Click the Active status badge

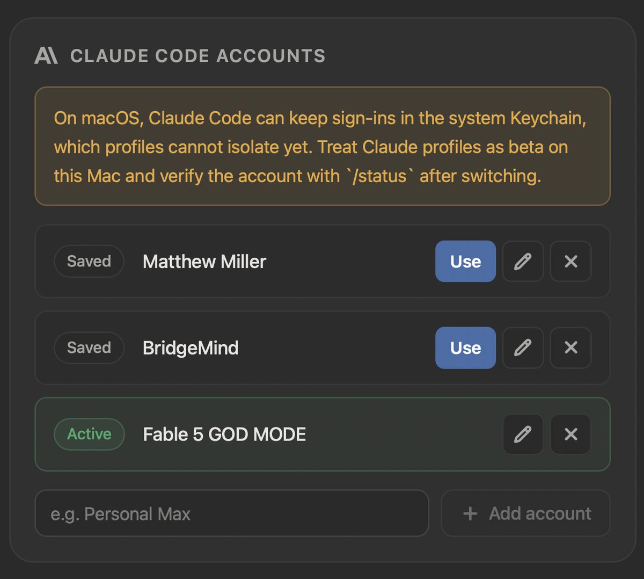click(89, 434)
